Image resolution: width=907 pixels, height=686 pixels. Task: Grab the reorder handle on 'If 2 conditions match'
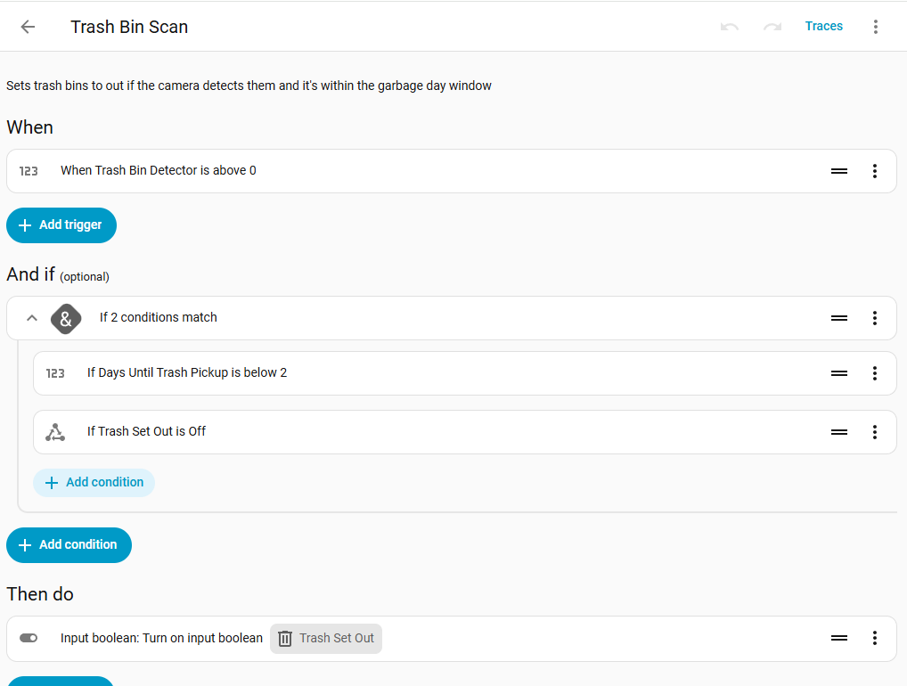pos(839,318)
